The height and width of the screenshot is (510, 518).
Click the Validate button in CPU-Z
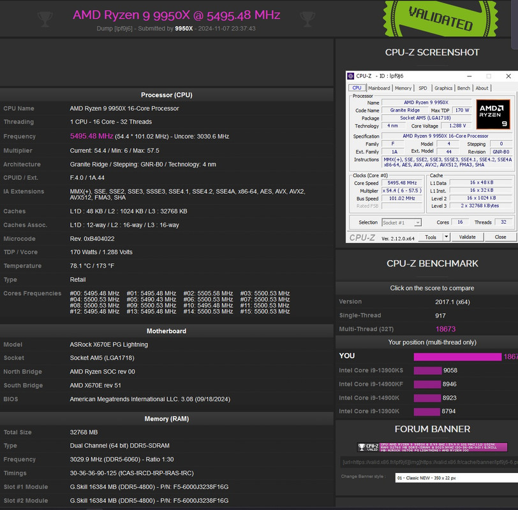(x=467, y=237)
